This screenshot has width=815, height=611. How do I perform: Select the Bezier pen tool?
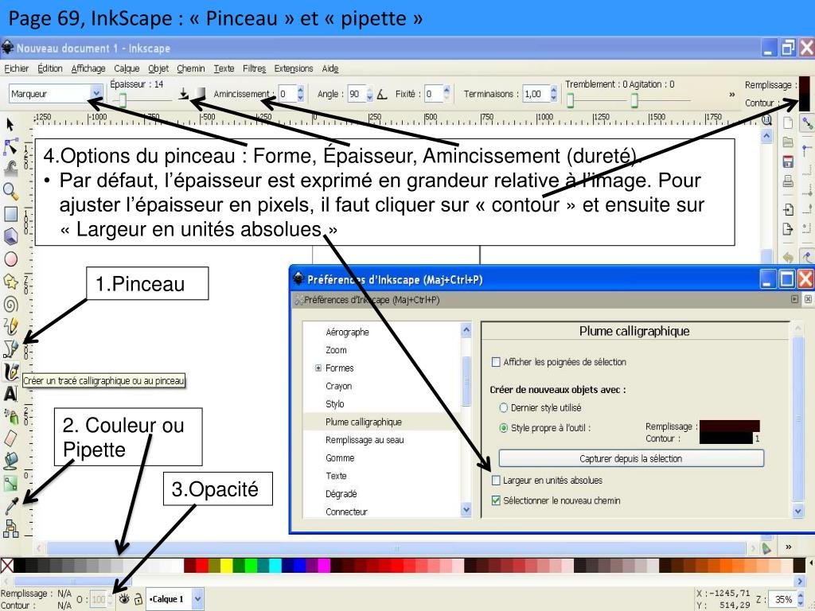point(10,348)
